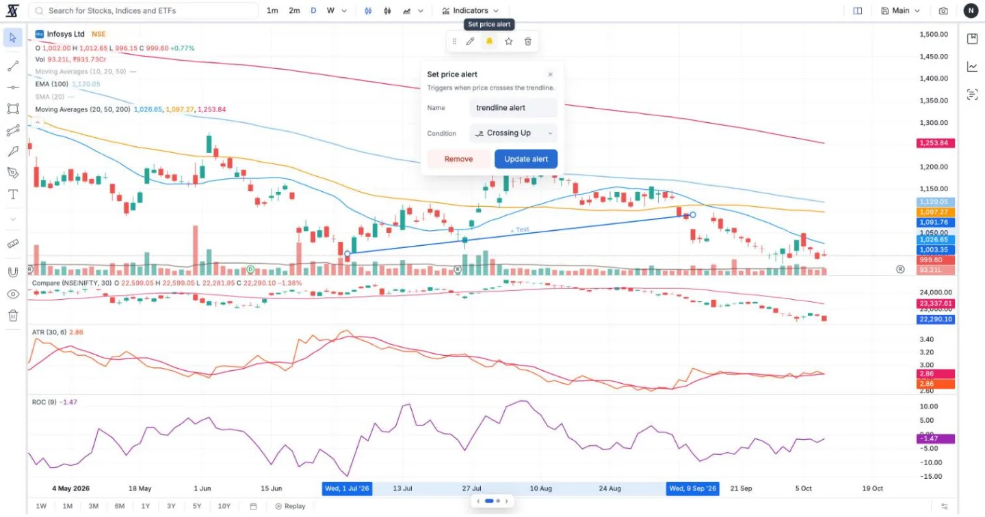Screen dimensions: 985x517
Task: Take a chart snapshot with camera icon
Action: pos(943,11)
